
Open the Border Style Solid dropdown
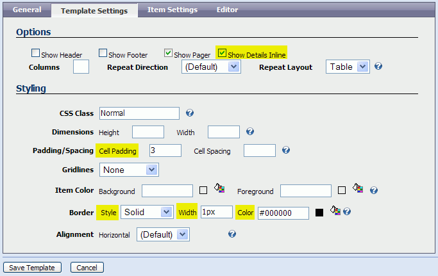(147, 212)
